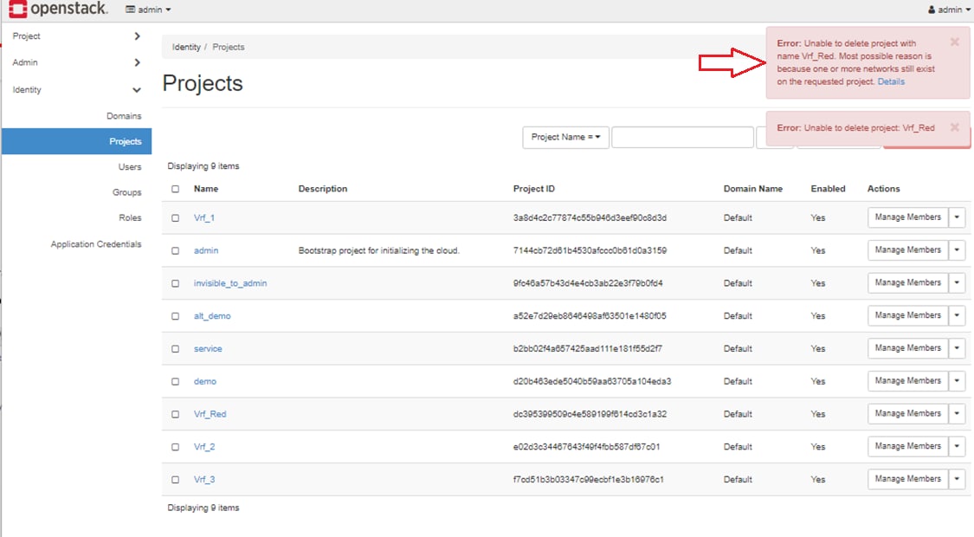Select the Vrf_Red project checkbox
This screenshot has width=974, height=537.
point(175,415)
